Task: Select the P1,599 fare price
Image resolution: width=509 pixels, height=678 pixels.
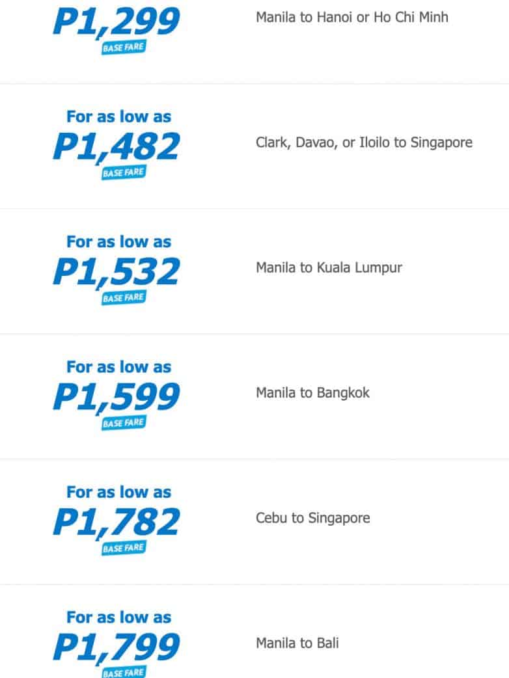Action: (x=116, y=397)
